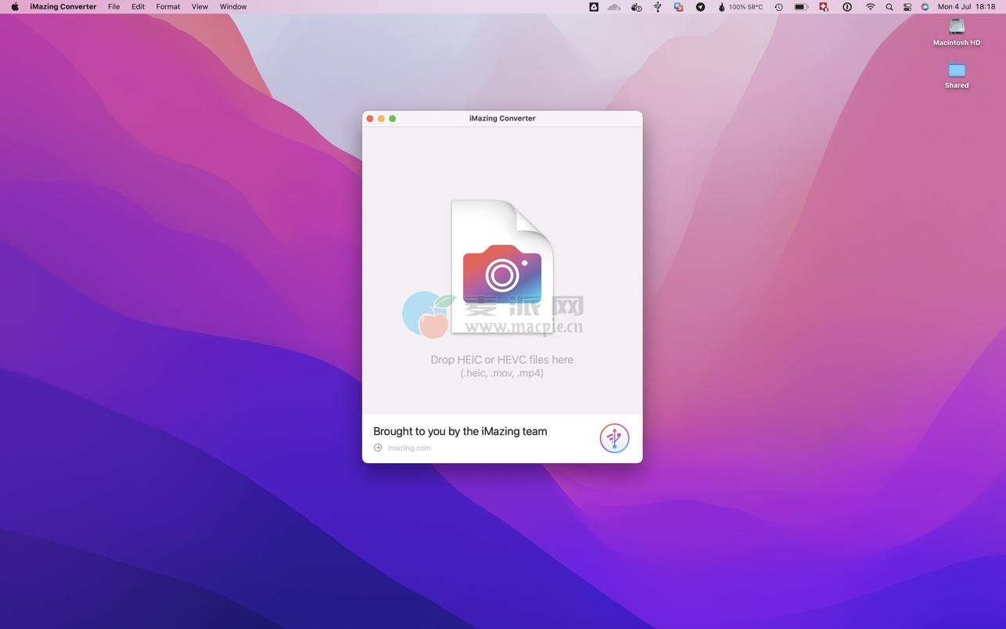
Task: Click the red and blue squares menu bar icon
Action: coord(679,7)
